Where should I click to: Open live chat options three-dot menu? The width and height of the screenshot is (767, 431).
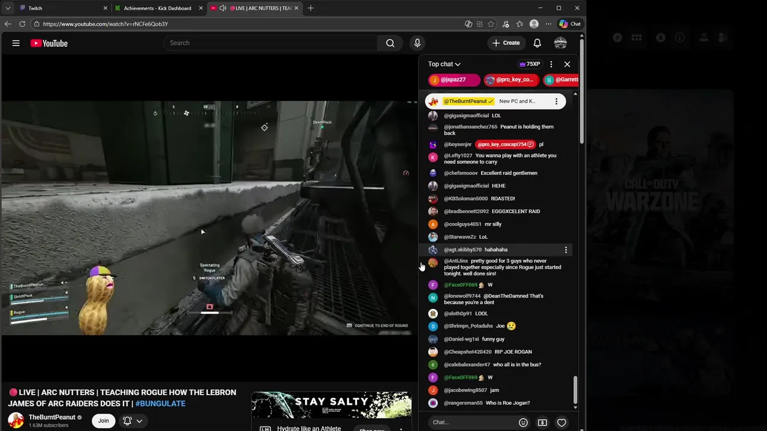click(551, 64)
